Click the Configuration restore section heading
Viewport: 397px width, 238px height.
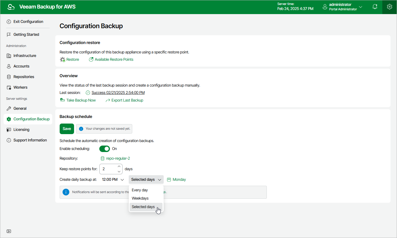click(80, 43)
